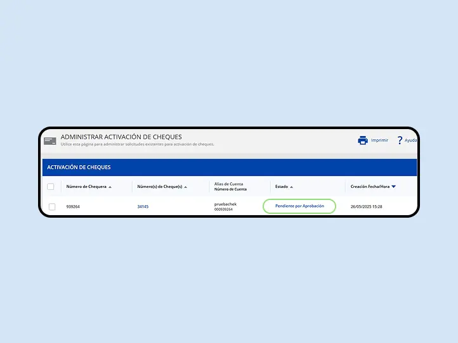This screenshot has width=458, height=343.
Task: Click the printer icon
Action: click(x=363, y=140)
